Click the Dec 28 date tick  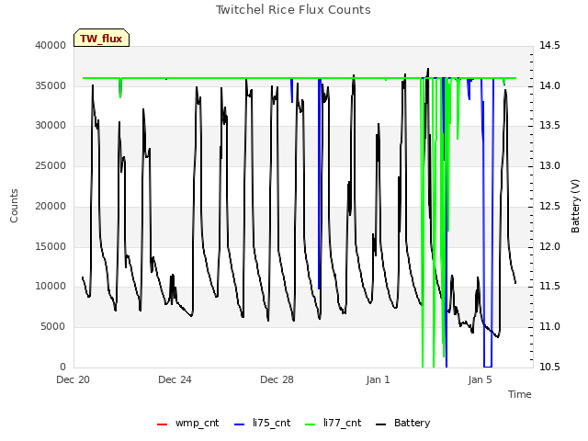(277, 379)
